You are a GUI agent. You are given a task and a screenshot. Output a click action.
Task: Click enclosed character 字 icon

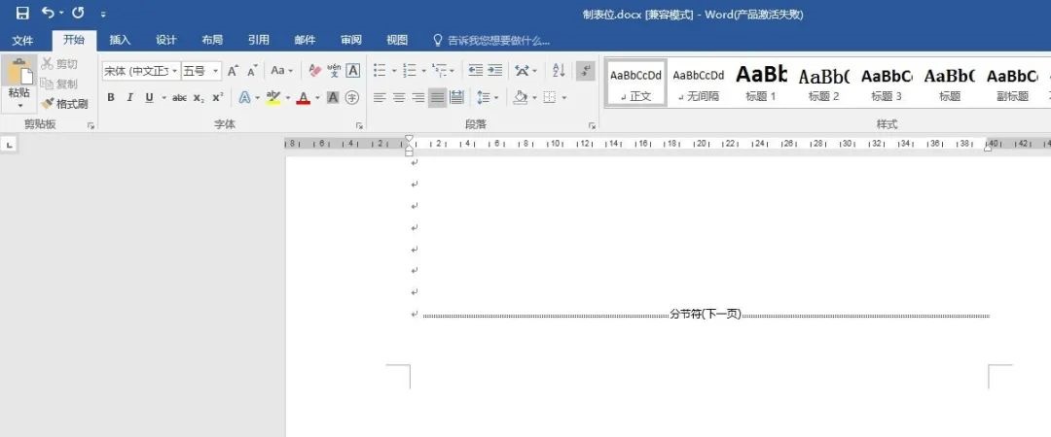(352, 98)
